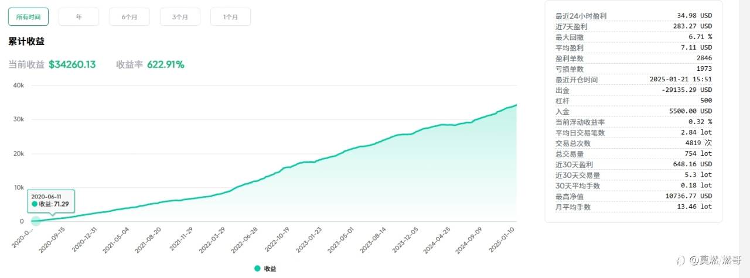Click the watermark logo icon beside @莫燃
The width and height of the screenshot is (750, 278).
click(680, 259)
